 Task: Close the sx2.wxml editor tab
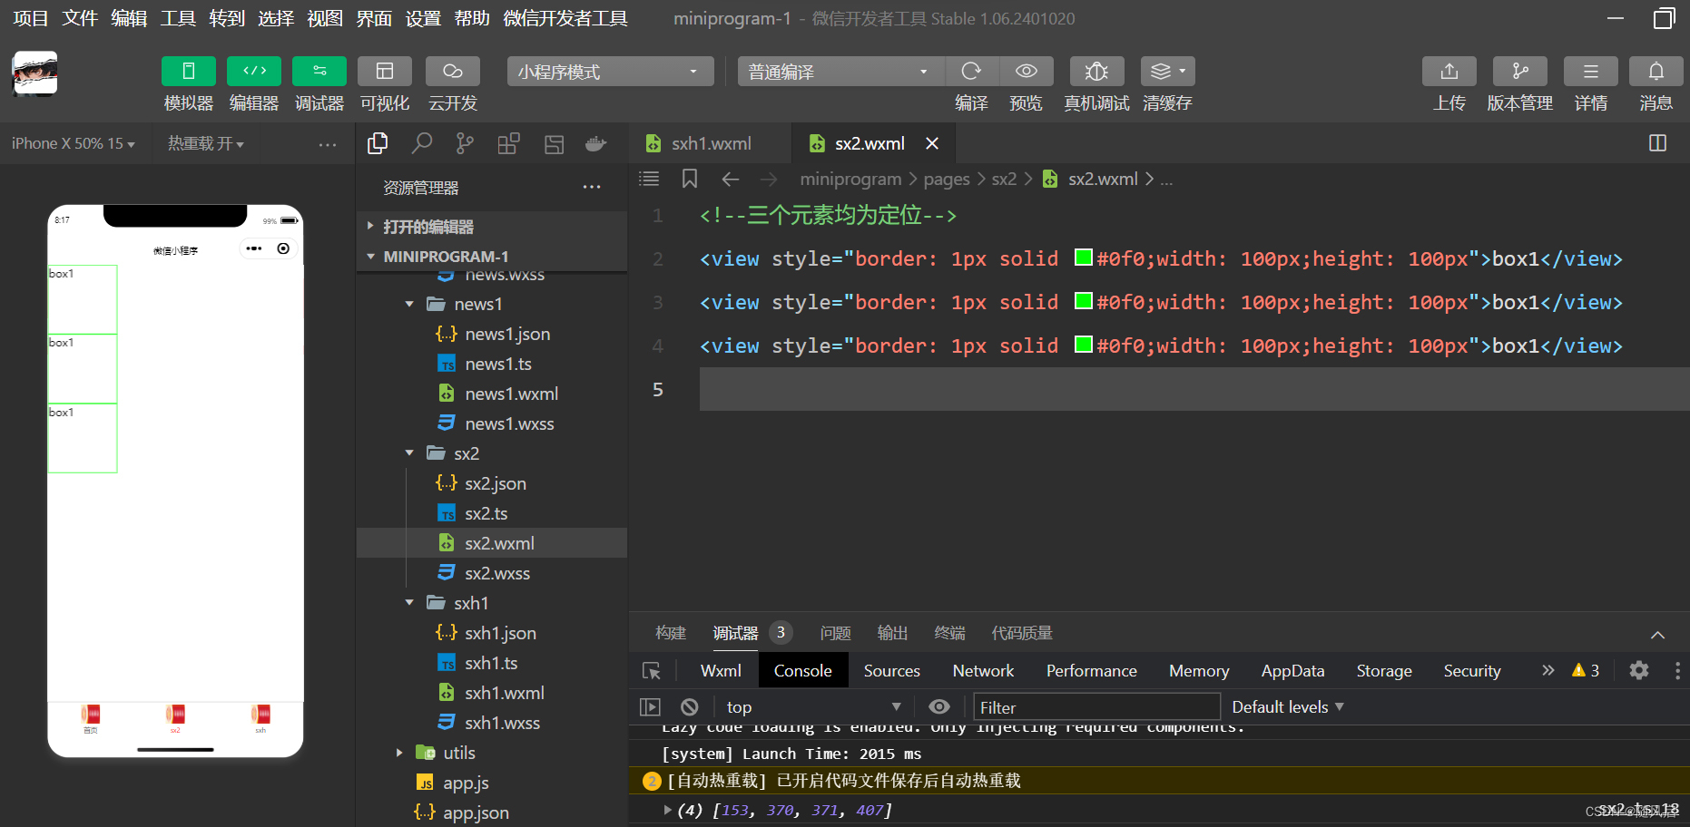[932, 143]
